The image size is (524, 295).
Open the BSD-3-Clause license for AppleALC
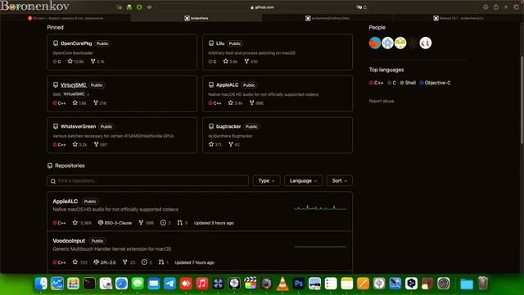tap(115, 223)
